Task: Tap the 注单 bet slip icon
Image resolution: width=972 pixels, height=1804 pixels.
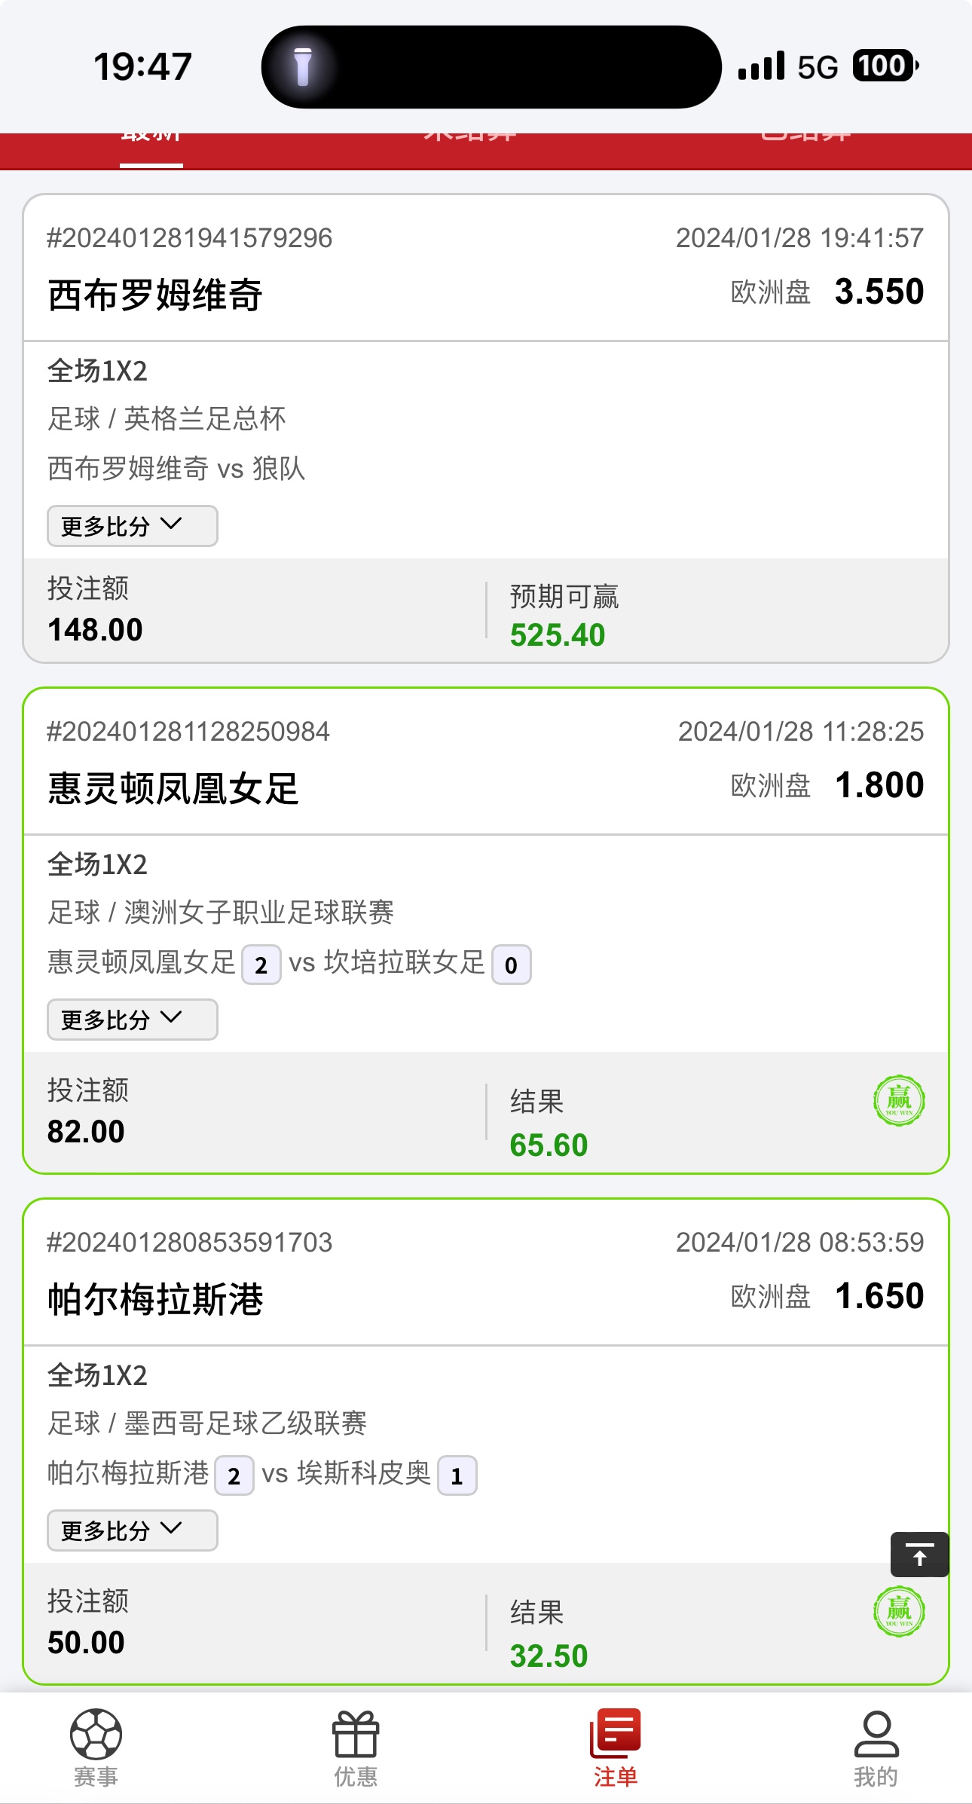Action: click(x=615, y=1733)
